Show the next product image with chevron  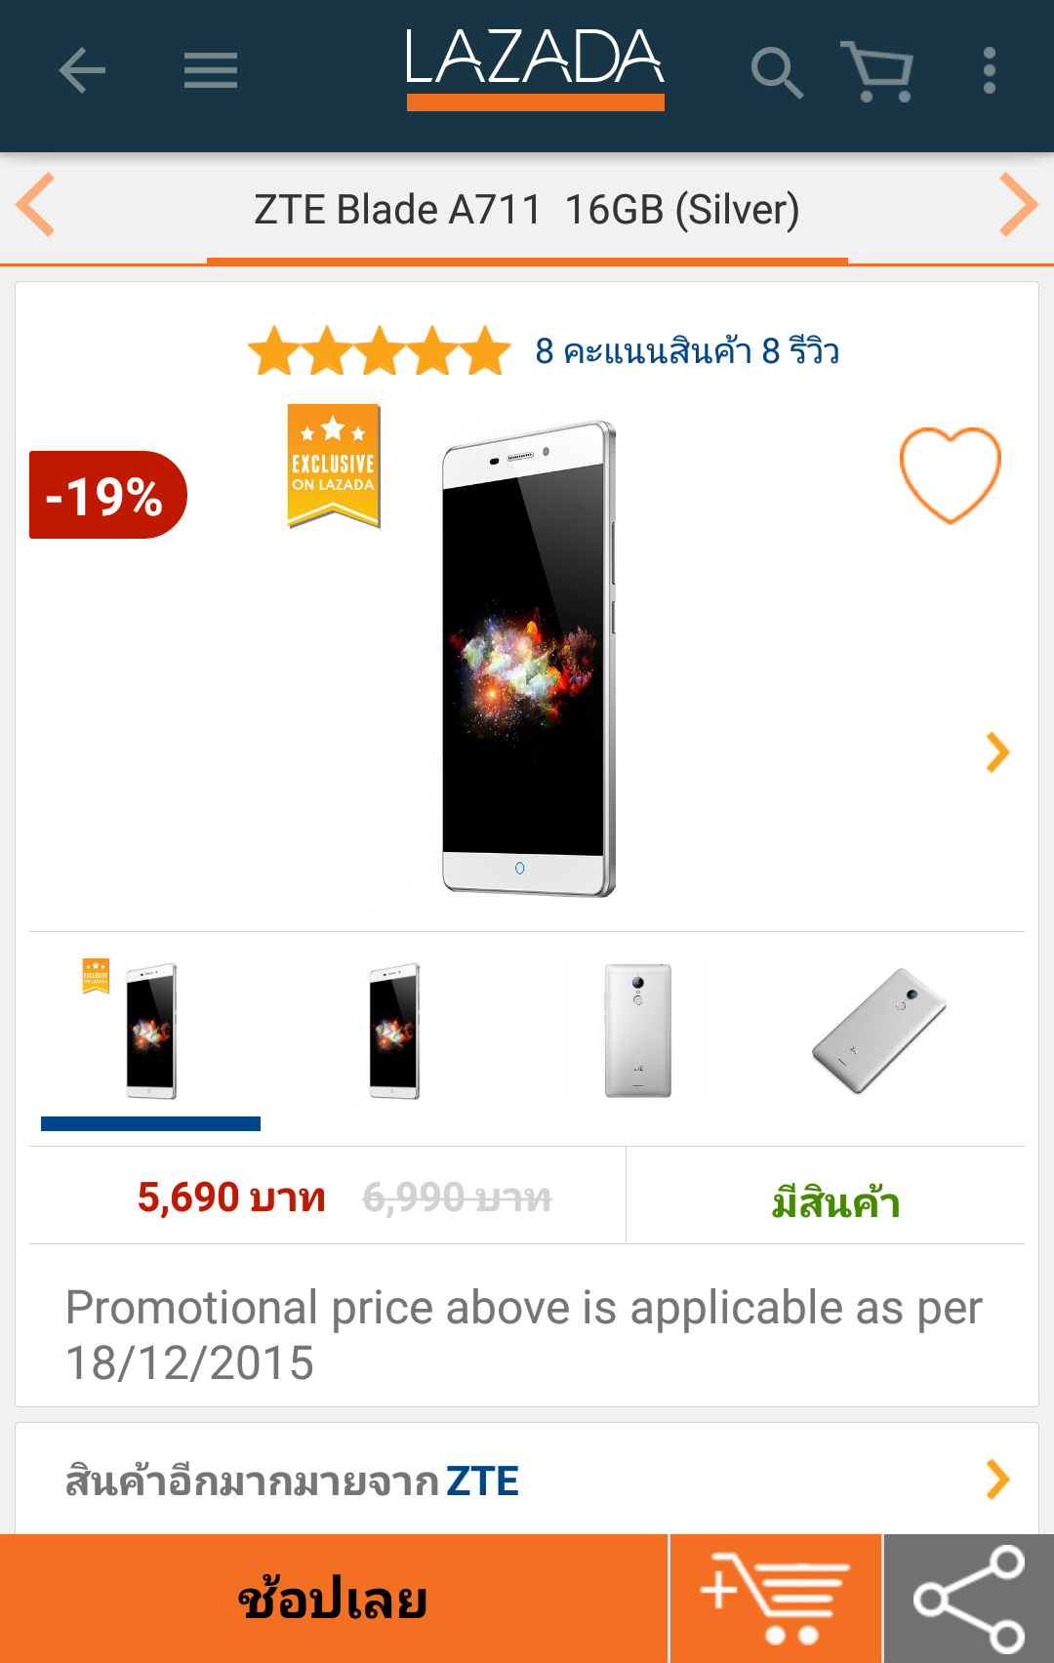click(997, 752)
